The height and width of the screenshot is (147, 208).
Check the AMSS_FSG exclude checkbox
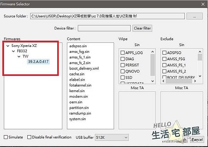tap(164, 59)
